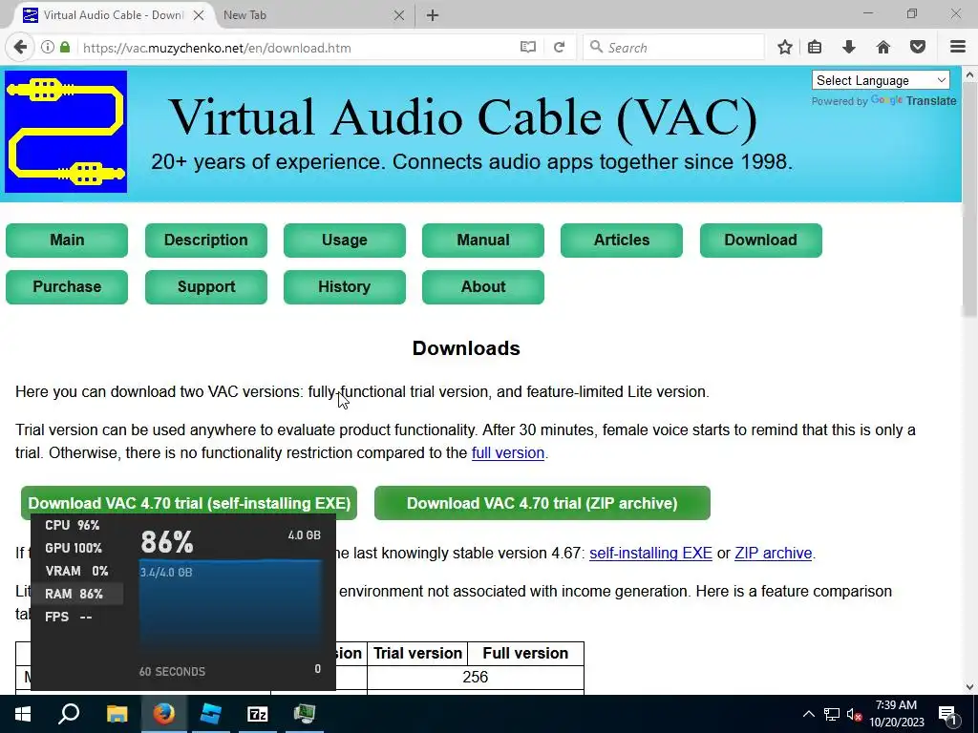Download VAC 4.70 trial self-installing EXE

pos(189,503)
